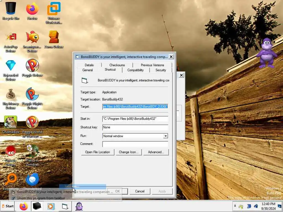Viewport: 283px width, 212px height.
Task: Click the show desktop tray icon
Action: (x=280, y=206)
